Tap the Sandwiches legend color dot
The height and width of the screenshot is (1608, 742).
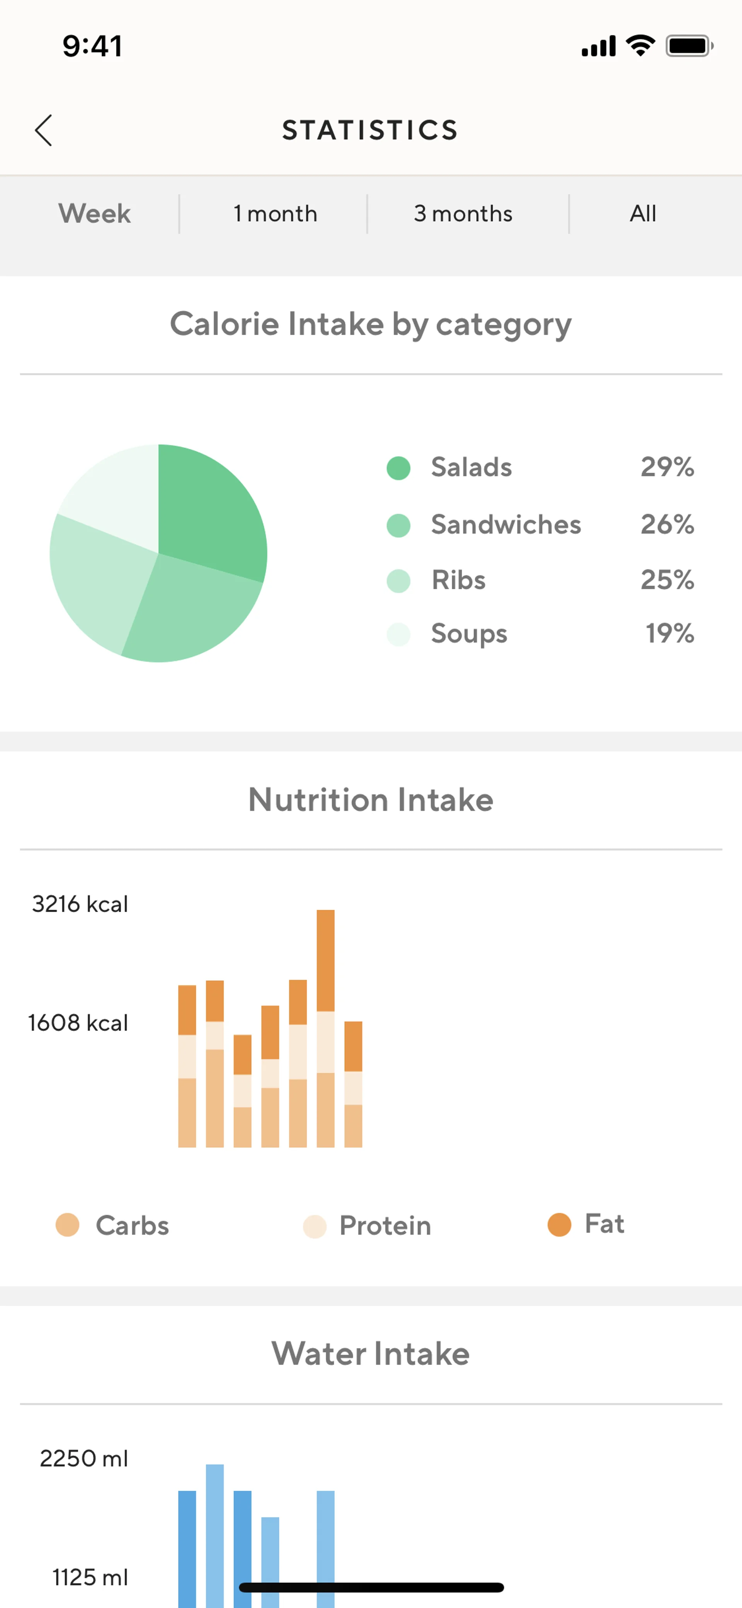click(x=398, y=525)
